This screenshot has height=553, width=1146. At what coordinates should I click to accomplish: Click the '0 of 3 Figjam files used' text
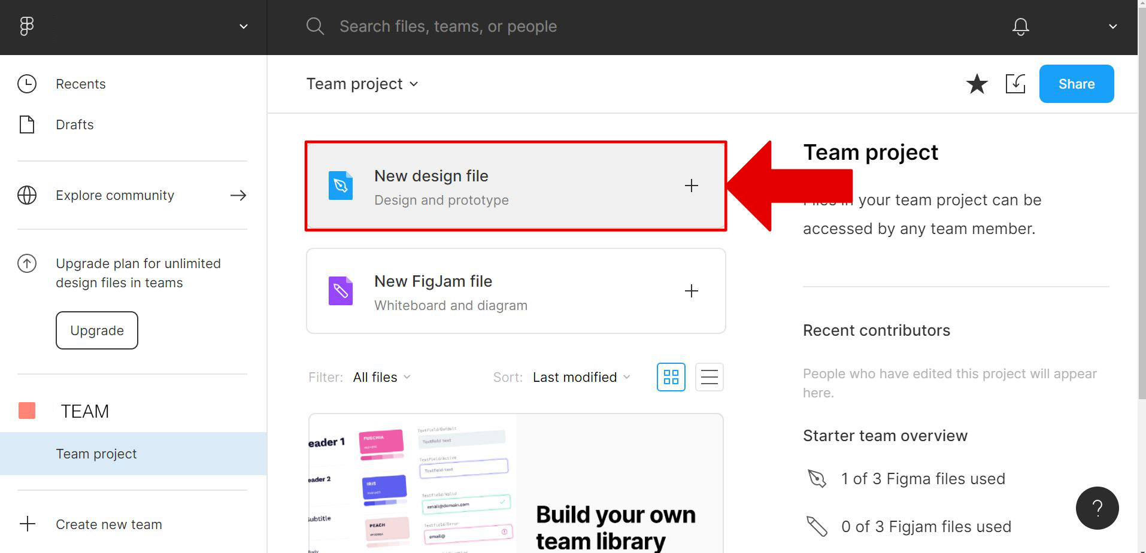click(926, 527)
